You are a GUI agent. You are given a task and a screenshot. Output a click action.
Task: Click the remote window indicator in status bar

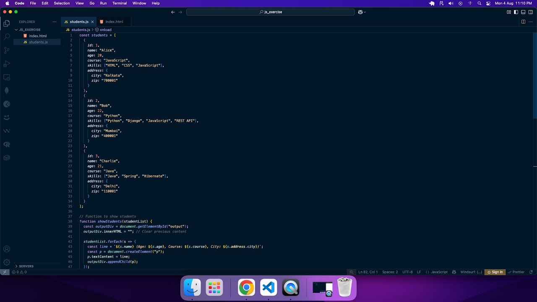[5, 272]
